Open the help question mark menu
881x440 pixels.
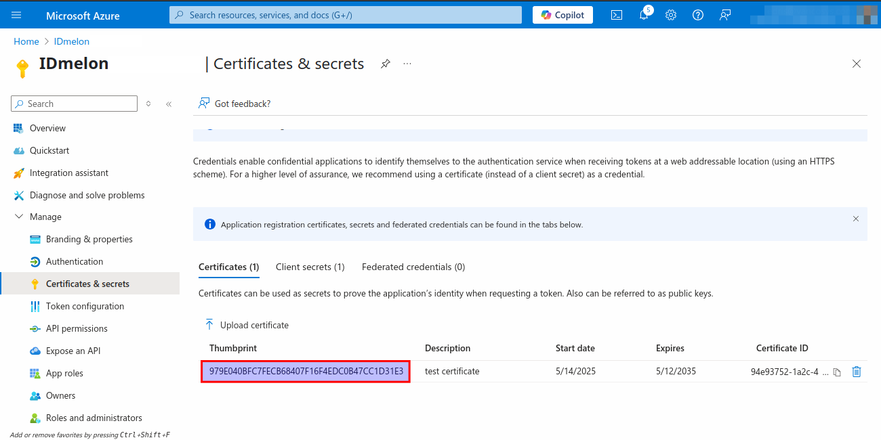pos(698,15)
